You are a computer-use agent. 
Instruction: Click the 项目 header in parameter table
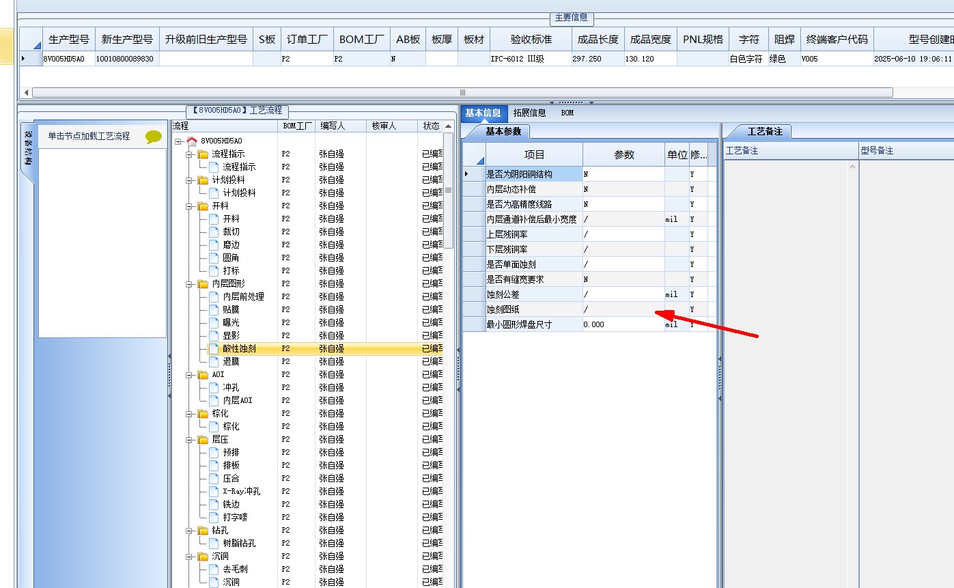pos(534,155)
